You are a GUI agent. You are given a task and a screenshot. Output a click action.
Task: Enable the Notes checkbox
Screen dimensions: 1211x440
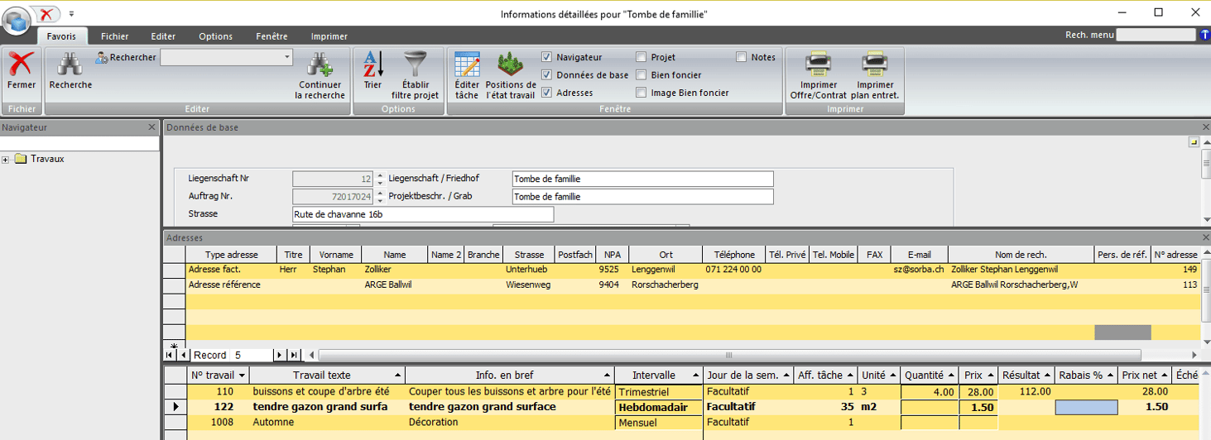click(741, 57)
